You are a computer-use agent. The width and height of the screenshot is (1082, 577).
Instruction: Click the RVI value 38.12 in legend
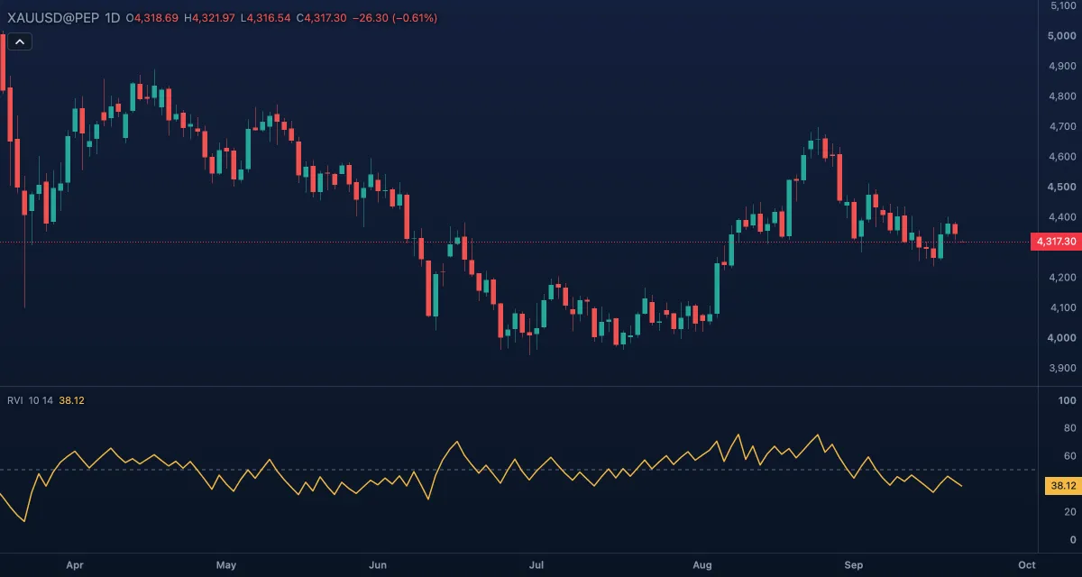(71, 400)
